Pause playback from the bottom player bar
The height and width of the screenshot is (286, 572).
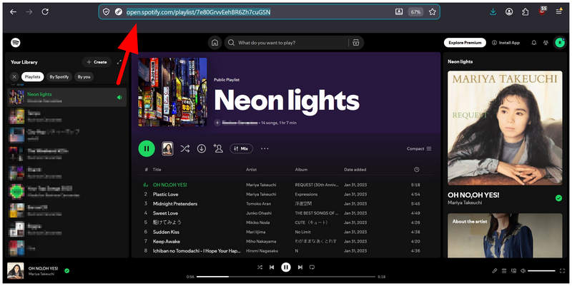tap(286, 267)
